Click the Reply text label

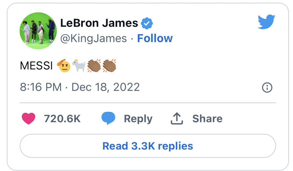click(138, 119)
